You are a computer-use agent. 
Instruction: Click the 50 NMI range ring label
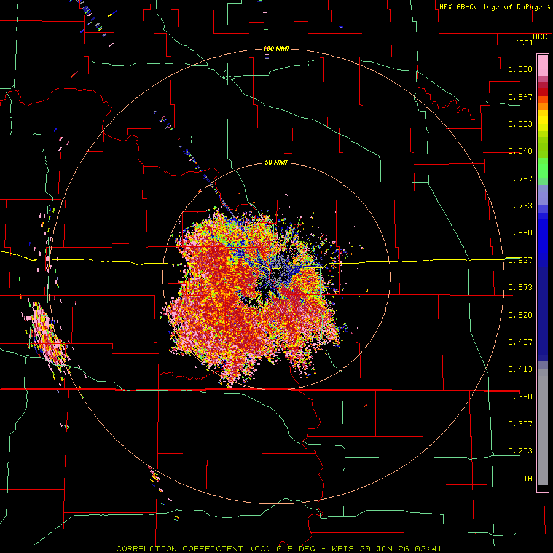point(276,163)
